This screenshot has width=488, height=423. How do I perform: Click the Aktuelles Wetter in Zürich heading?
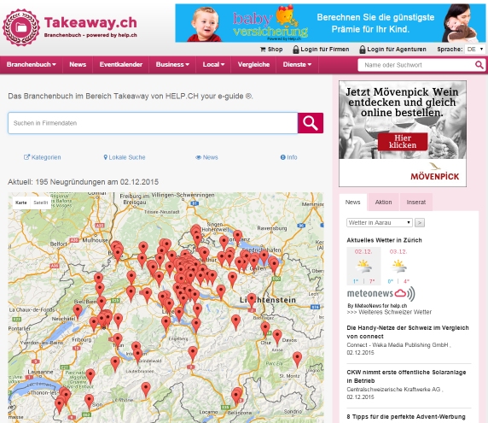click(385, 240)
